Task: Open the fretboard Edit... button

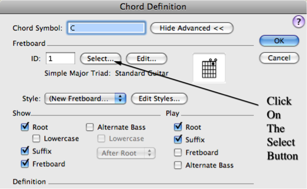Action: pyautogui.click(x=146, y=59)
